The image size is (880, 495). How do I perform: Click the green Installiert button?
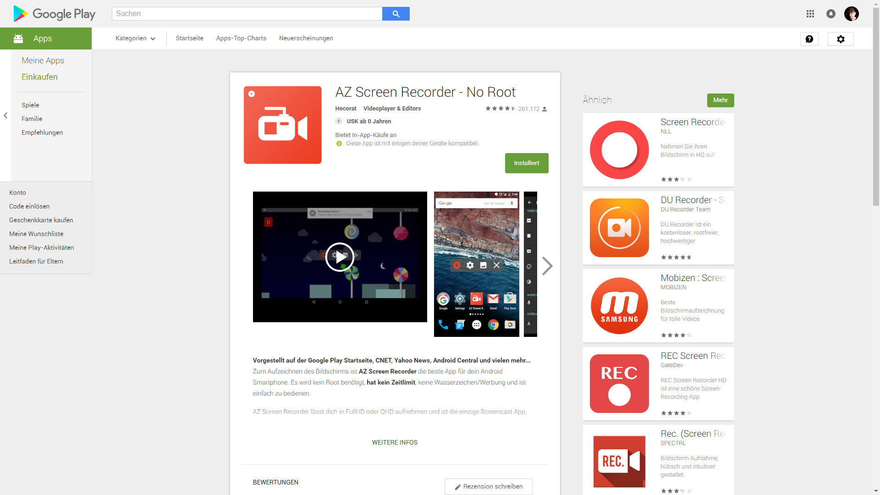click(526, 163)
